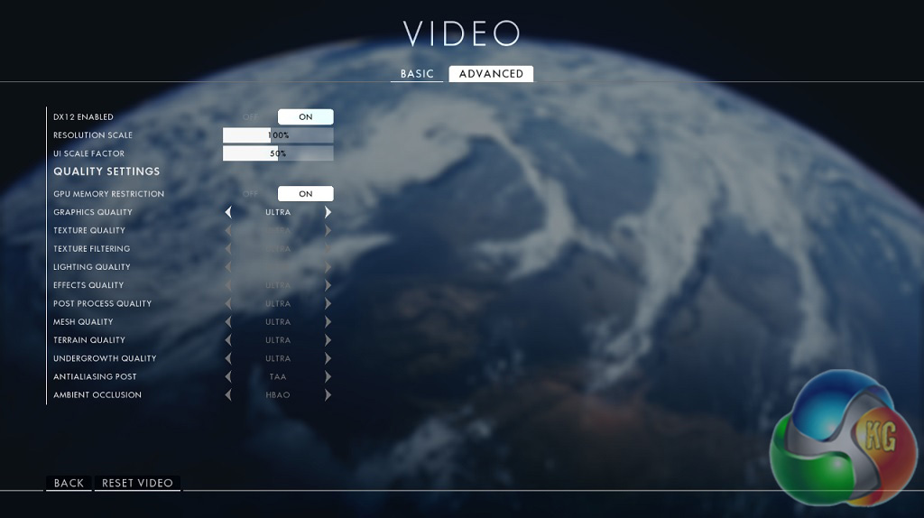
Task: Click right arrow for Antialiasing Post
Action: click(x=328, y=376)
